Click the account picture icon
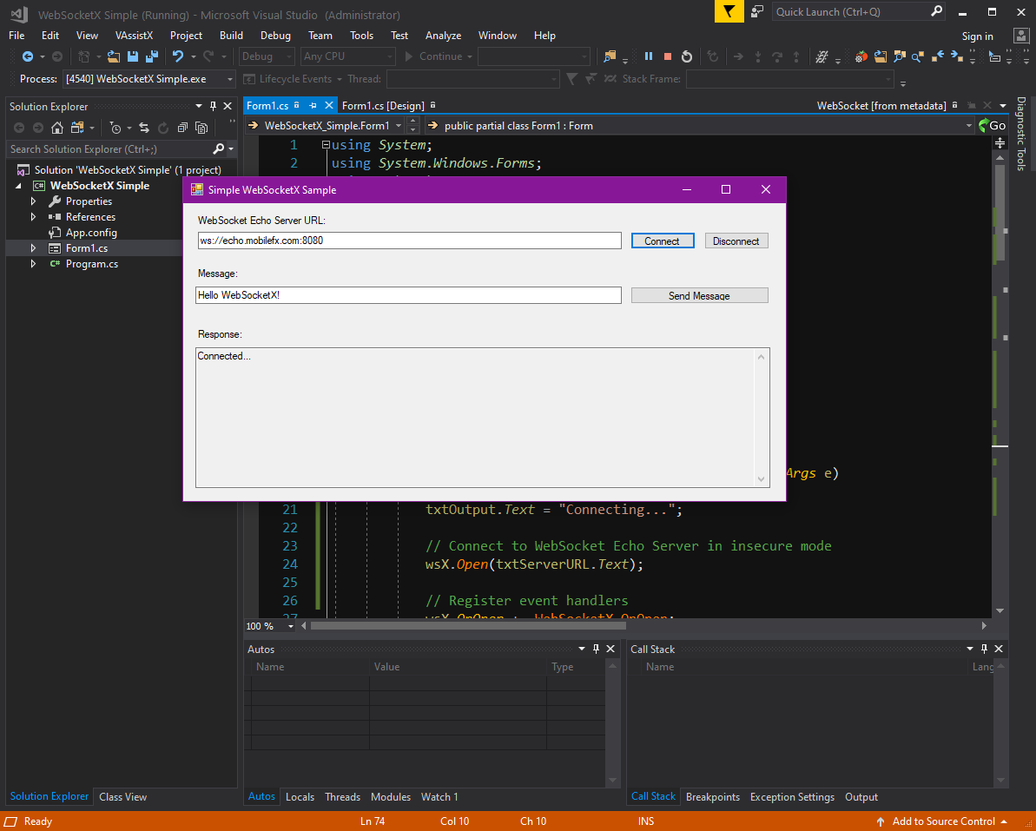Viewport: 1036px width, 831px height. coord(1020,36)
